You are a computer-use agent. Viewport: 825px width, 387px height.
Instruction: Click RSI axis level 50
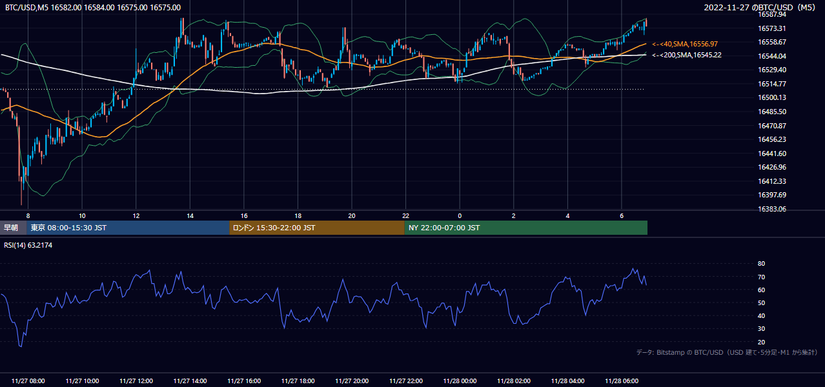coord(761,303)
